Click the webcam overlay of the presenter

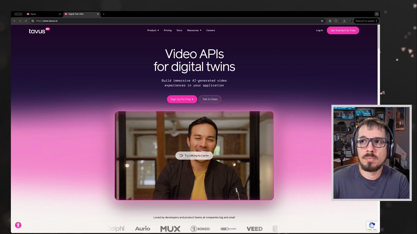pos(371,153)
